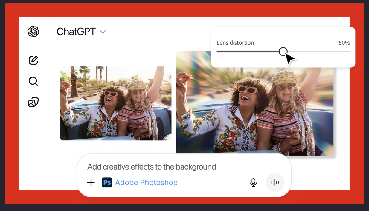369x211 pixels.
Task: Start voice mode with the waveform button
Action: [275, 182]
